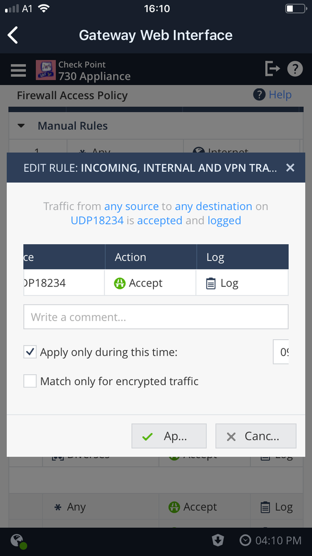This screenshot has height=556, width=312.
Task: Click the 'any source' link
Action: click(x=131, y=206)
